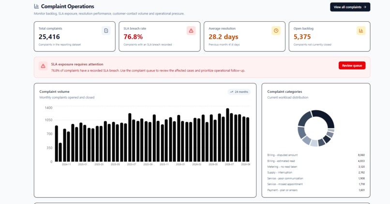Viewport: 390px width, 204px height.
Task: Click 'Complaints not currently closed' caption
Action: point(313,45)
